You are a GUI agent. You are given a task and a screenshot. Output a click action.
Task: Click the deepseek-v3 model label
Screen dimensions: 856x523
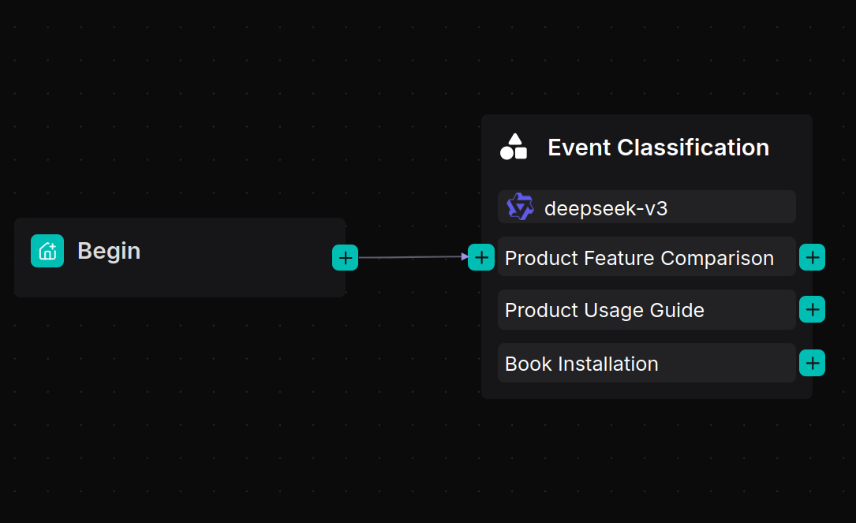point(606,208)
